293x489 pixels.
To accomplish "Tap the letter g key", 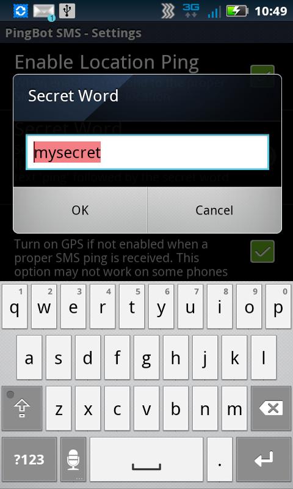I will tap(146, 358).
